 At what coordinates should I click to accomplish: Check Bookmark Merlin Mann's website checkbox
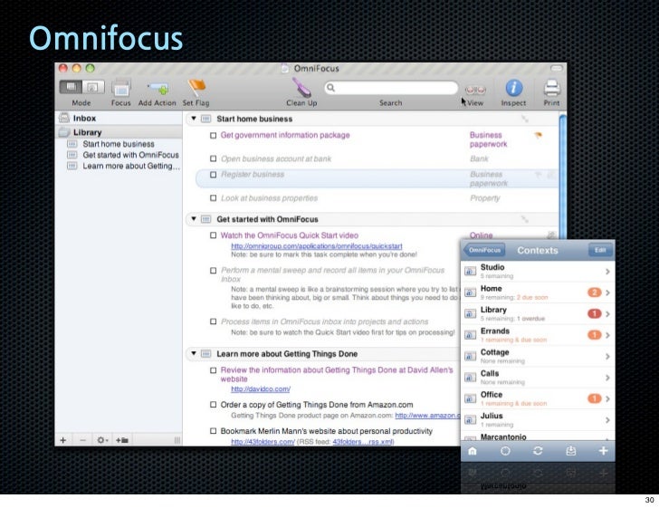[x=214, y=431]
